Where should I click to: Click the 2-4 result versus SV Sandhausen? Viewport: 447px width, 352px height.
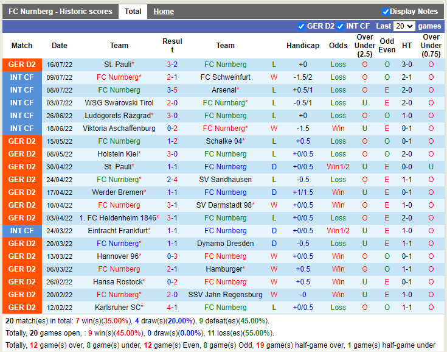pos(172,180)
